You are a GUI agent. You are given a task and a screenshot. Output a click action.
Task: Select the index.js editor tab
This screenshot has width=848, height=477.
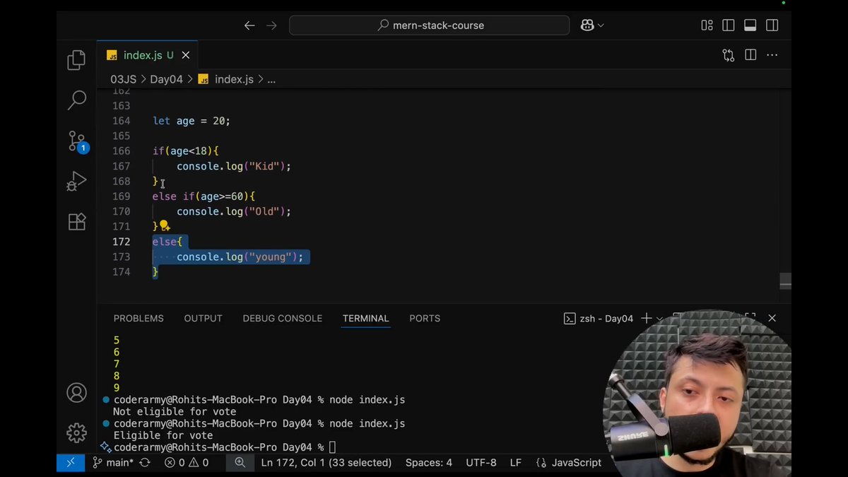click(147, 55)
